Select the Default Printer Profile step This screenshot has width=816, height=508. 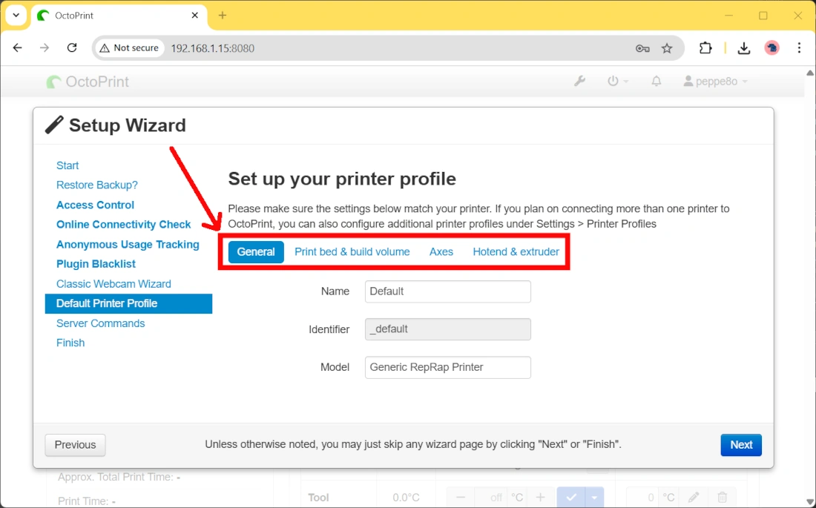(128, 303)
